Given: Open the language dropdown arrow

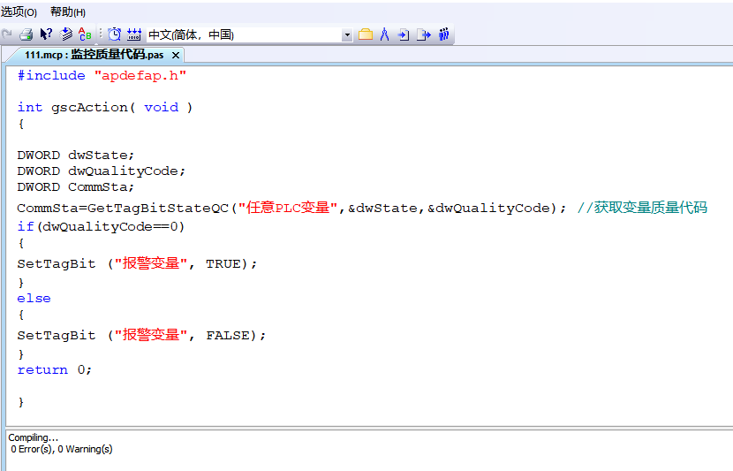Looking at the screenshot, I should [x=347, y=35].
